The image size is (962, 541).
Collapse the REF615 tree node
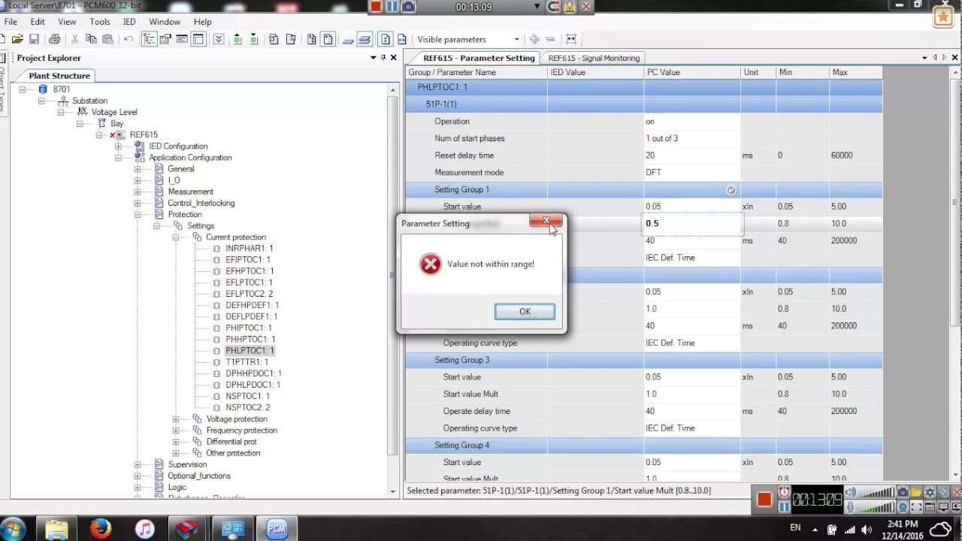(99, 135)
